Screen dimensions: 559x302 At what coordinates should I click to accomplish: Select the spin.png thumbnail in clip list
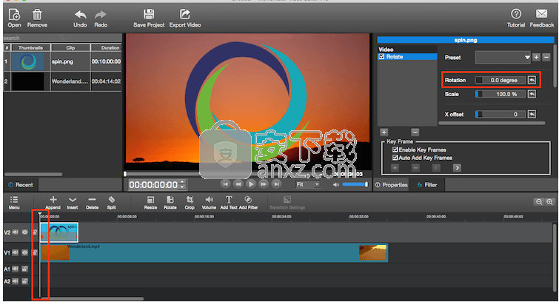(28, 61)
